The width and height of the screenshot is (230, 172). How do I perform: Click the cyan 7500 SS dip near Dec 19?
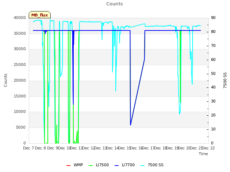click(x=180, y=114)
